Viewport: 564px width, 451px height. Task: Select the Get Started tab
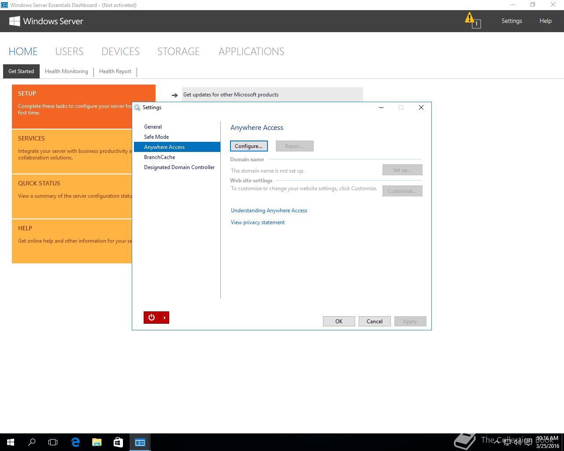21,71
